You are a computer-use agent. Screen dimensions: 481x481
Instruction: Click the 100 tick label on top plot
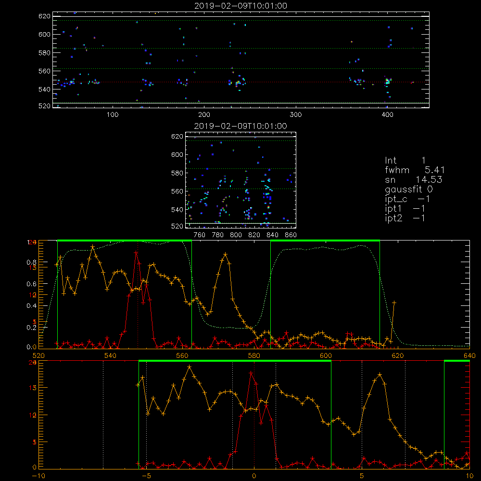tap(113, 115)
